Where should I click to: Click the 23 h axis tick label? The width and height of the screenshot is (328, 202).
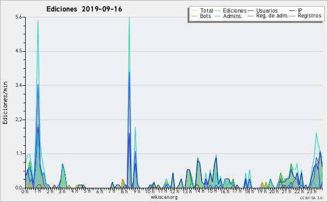[312, 191]
